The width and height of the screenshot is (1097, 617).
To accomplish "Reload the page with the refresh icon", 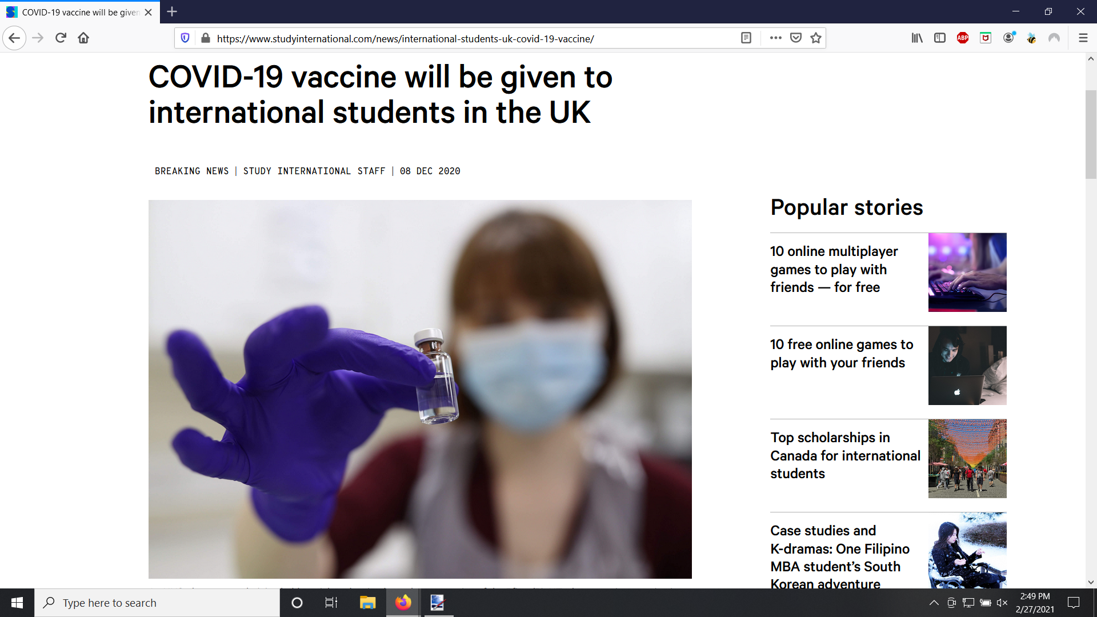I will (61, 38).
